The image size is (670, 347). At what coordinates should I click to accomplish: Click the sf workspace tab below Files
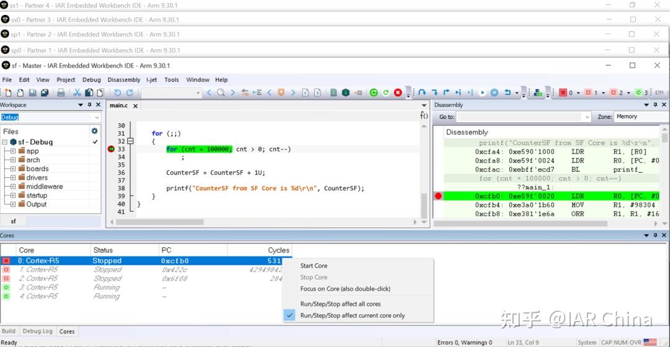coord(13,221)
